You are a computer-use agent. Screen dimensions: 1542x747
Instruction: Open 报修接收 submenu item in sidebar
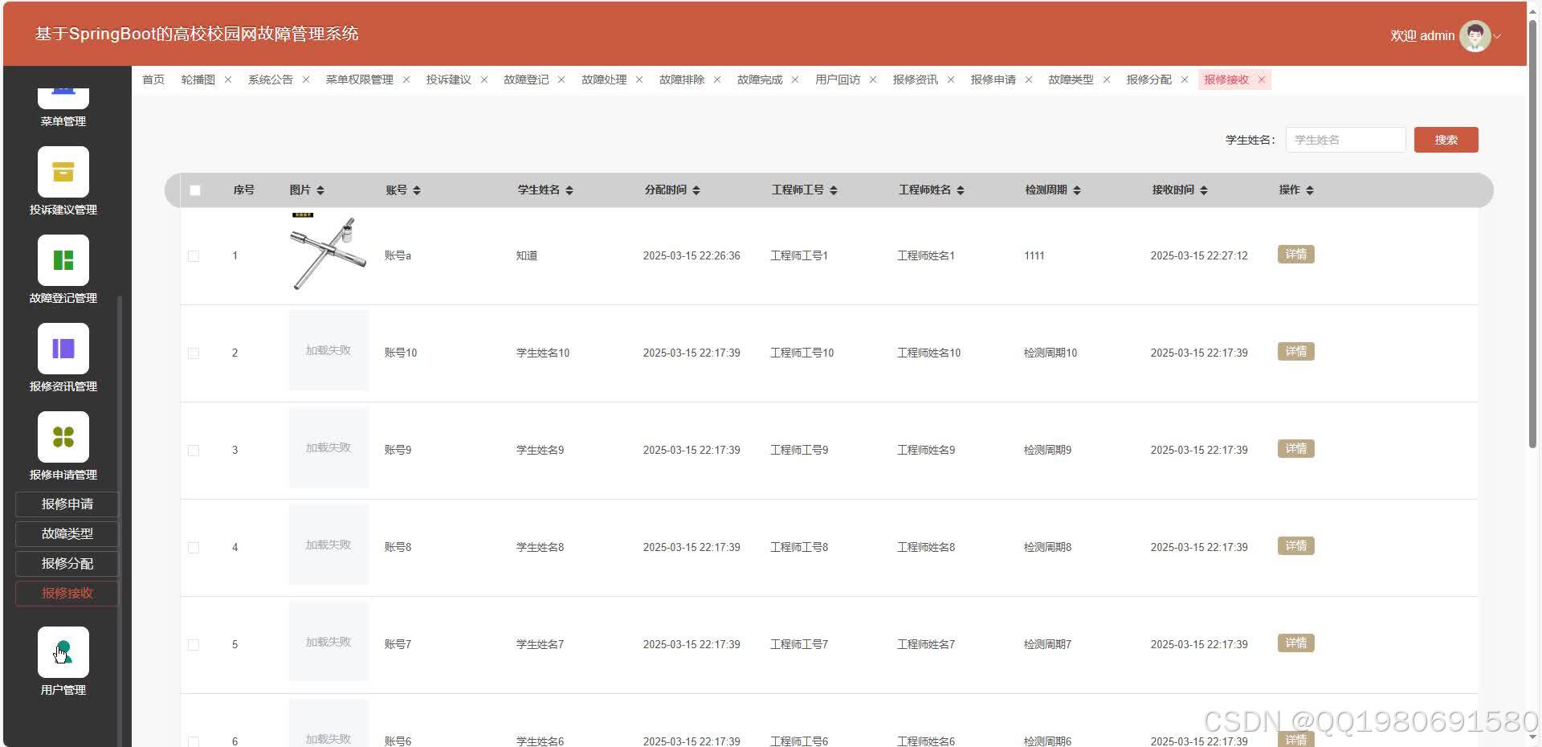point(67,594)
